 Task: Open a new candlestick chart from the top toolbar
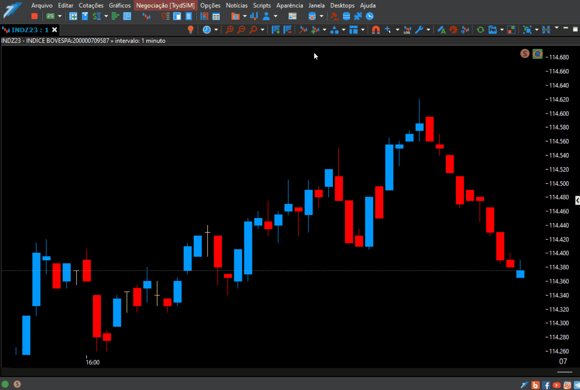pos(146,16)
